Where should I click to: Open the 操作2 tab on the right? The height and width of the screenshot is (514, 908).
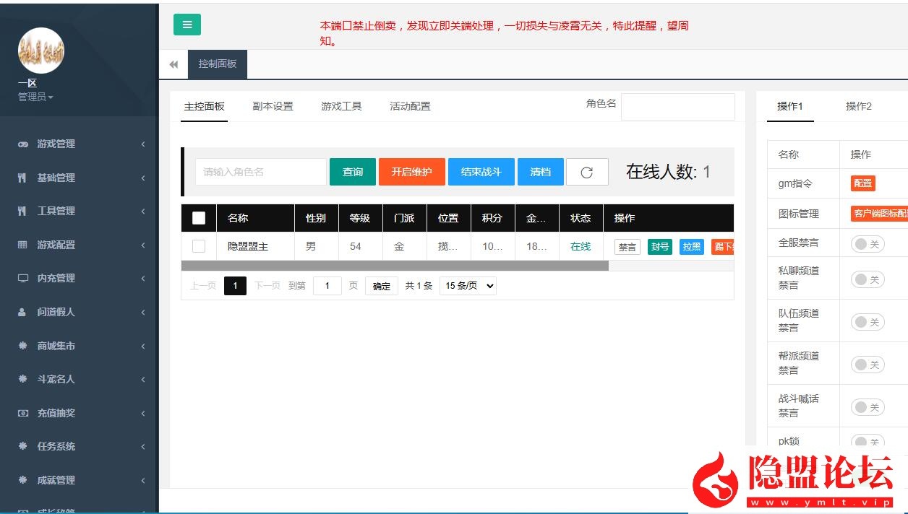click(858, 105)
